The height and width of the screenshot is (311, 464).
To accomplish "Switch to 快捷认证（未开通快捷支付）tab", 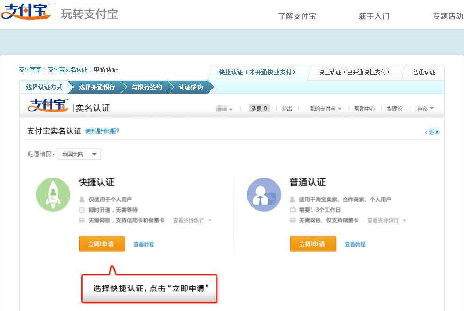I will pos(257,72).
